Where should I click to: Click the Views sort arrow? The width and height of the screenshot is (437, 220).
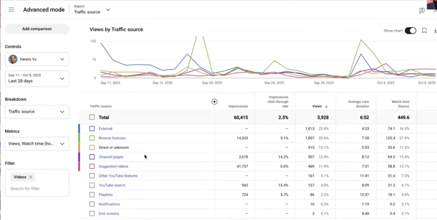click(x=326, y=107)
